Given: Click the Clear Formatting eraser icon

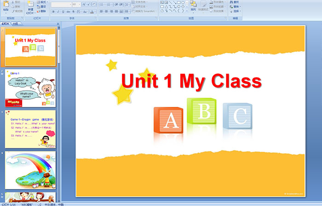Looking at the screenshot, I should [94, 4].
